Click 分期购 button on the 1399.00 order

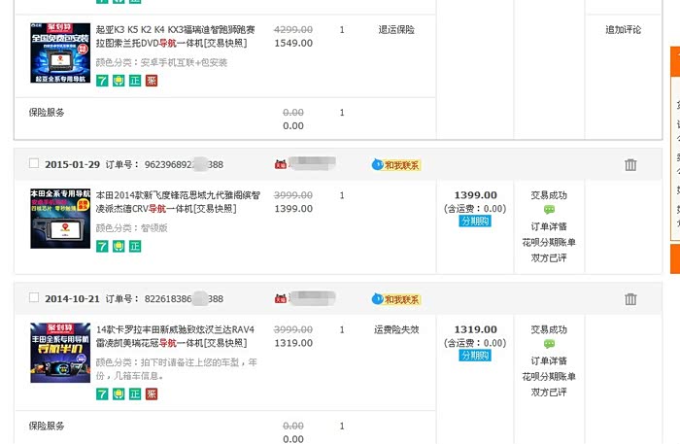coord(475,222)
